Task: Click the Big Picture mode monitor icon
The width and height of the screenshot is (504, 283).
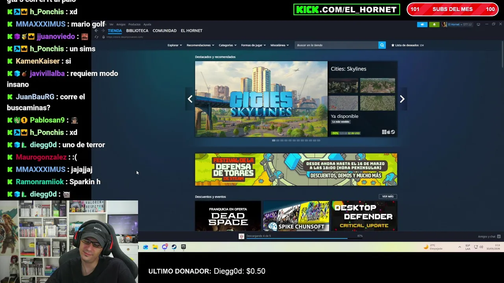Action: (x=478, y=24)
